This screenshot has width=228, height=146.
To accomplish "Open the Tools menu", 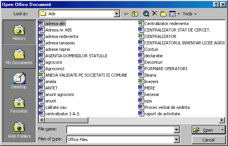I will point(190,14).
